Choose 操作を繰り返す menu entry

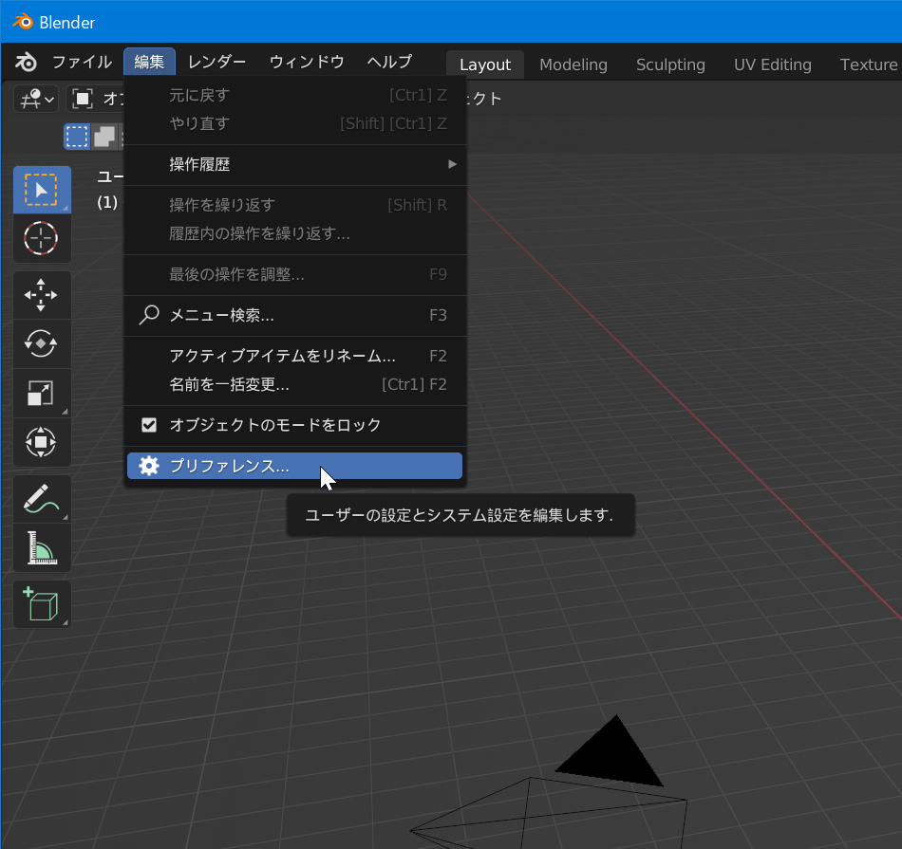[294, 205]
